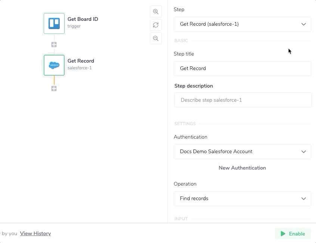316x243 pixels.
Task: Click the Describe step salesforce-1 description field
Action: pyautogui.click(x=242, y=100)
